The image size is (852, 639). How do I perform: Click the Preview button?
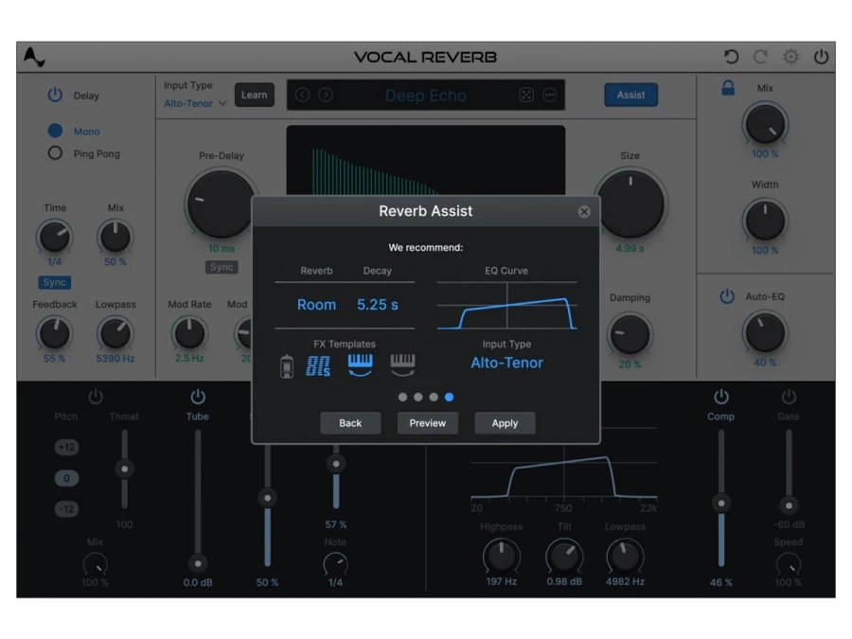pos(428,423)
